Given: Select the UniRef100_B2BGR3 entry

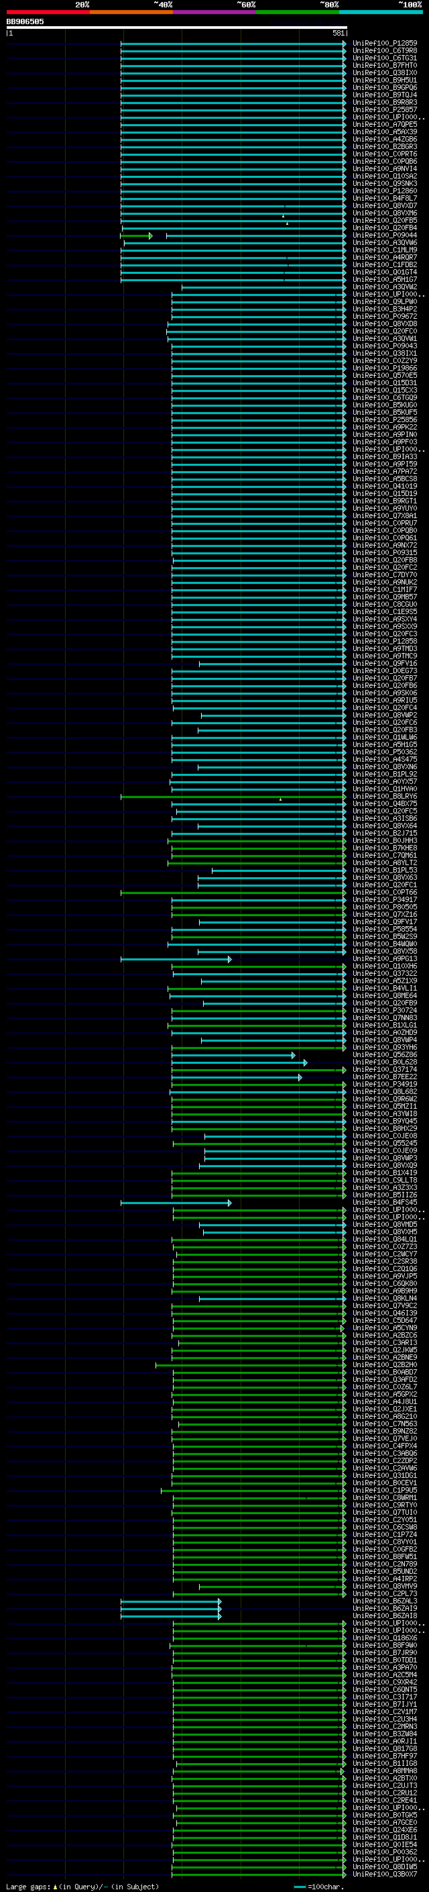Looking at the screenshot, I should (385, 147).
